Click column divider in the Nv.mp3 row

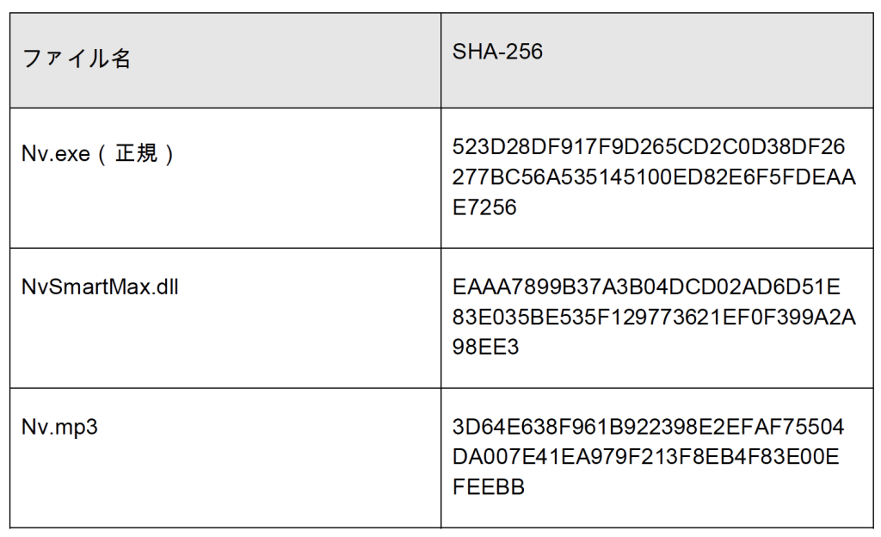[440, 457]
